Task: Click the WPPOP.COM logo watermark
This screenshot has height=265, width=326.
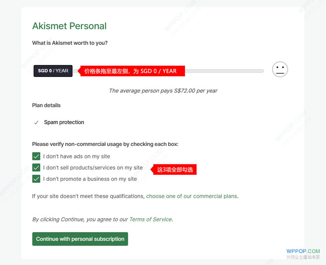Action: click(x=303, y=251)
